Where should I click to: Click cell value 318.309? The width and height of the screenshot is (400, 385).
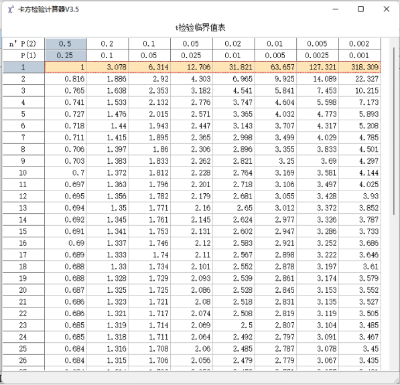(360, 68)
